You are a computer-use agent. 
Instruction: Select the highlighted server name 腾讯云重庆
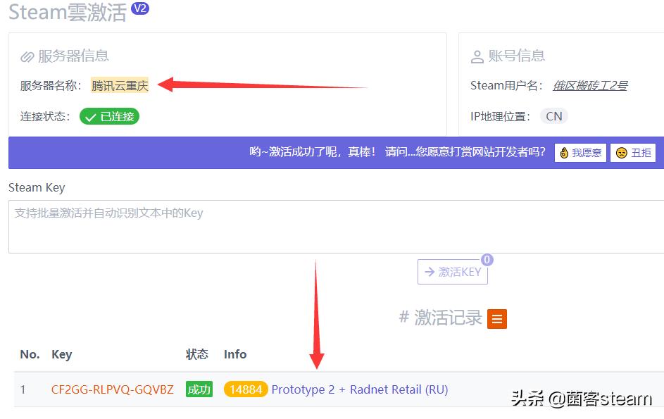[118, 85]
